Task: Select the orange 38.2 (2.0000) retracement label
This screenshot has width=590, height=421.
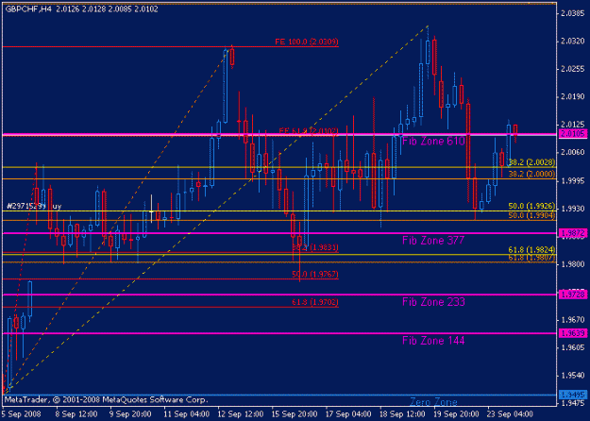Action: coord(531,174)
